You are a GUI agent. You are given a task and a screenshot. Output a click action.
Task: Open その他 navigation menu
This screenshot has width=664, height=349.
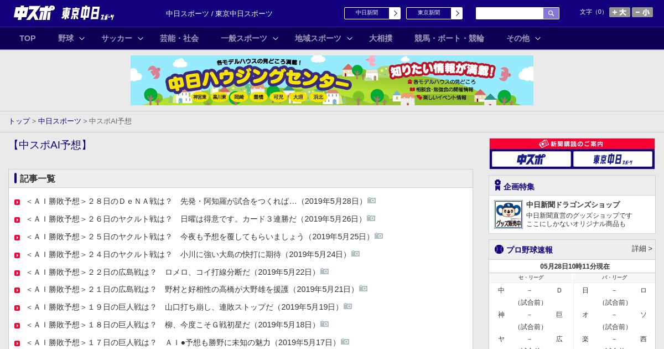click(518, 38)
